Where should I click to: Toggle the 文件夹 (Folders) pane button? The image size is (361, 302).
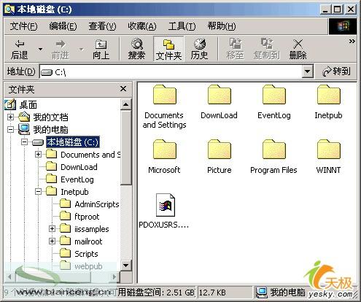tap(168, 50)
